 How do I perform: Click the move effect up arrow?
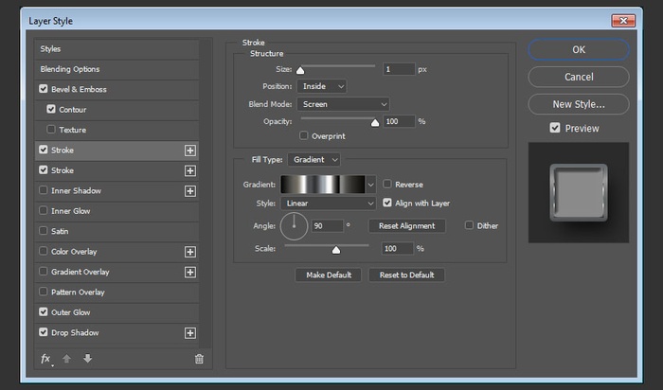(x=67, y=359)
